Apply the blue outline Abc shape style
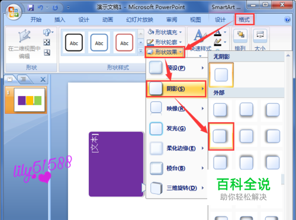 point(99,42)
